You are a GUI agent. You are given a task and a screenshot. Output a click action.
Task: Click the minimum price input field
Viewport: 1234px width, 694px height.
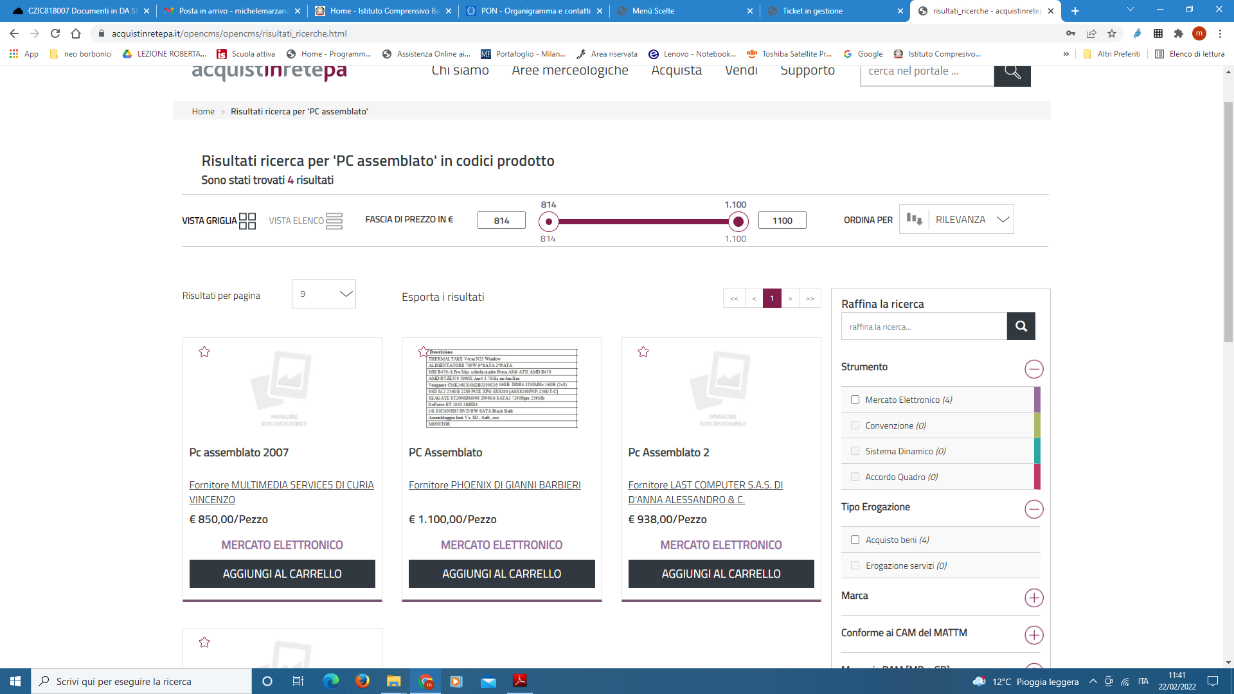tap(501, 220)
